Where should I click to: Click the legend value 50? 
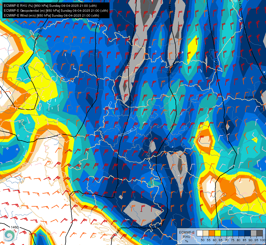click(x=202, y=240)
